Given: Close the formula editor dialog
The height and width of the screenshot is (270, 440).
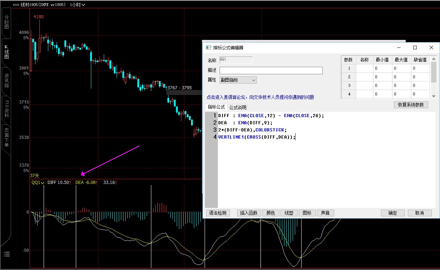Looking at the screenshot, I should (431, 47).
